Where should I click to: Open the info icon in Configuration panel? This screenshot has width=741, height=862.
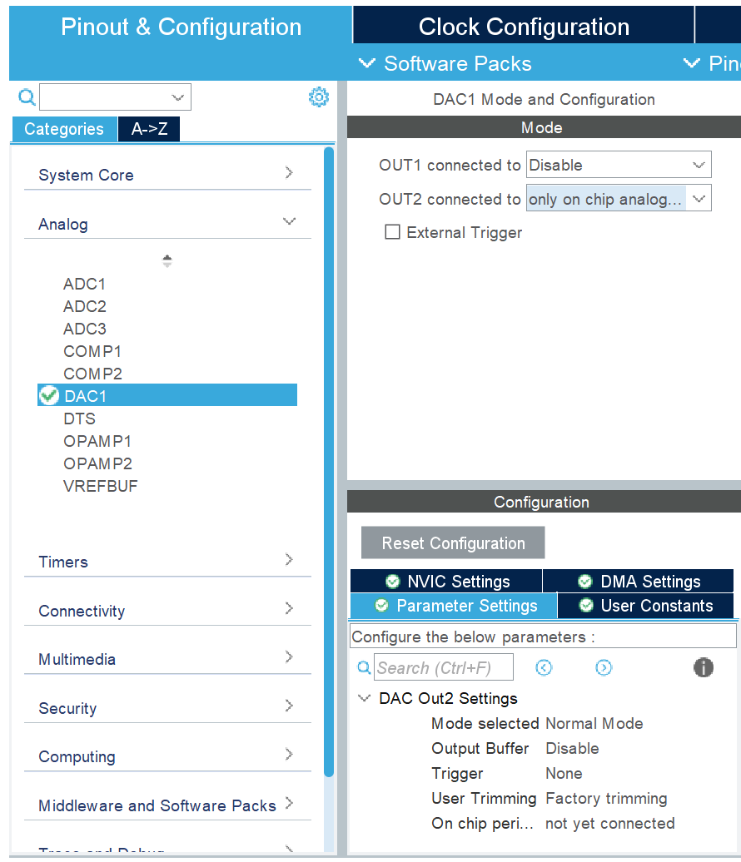[704, 667]
